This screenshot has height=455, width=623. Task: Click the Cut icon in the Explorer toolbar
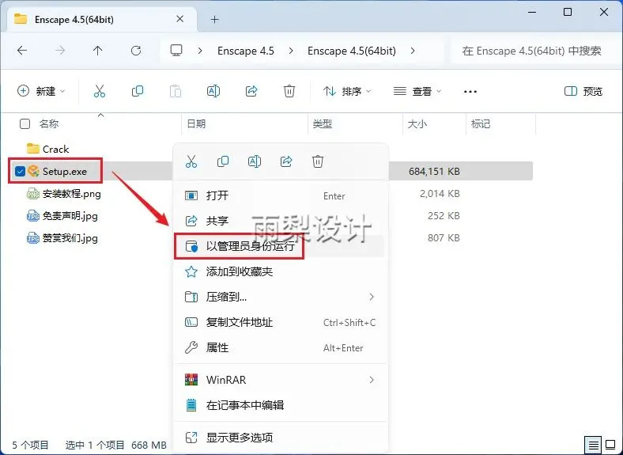click(100, 91)
